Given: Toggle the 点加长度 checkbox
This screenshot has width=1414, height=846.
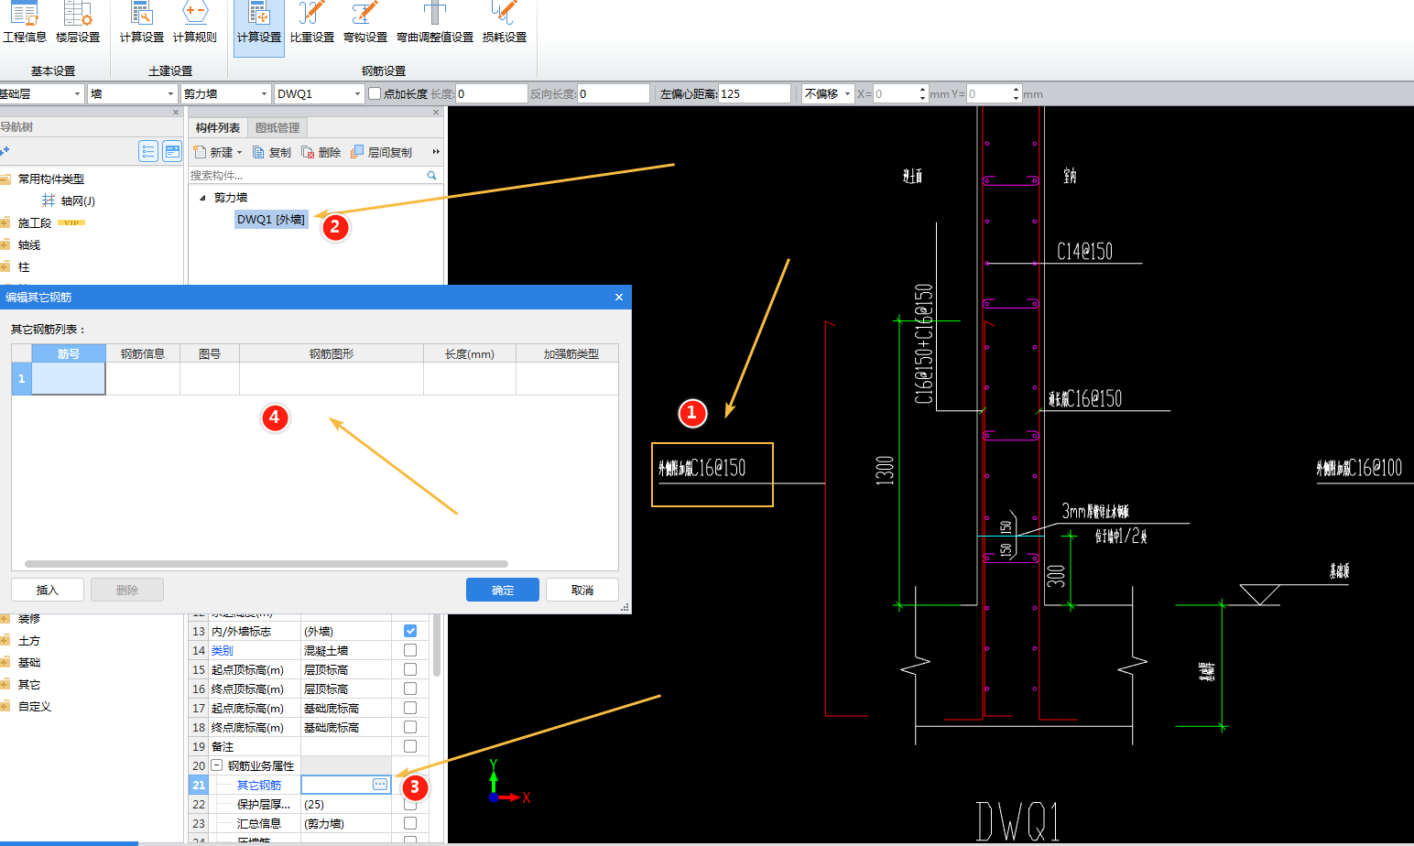Looking at the screenshot, I should (375, 93).
